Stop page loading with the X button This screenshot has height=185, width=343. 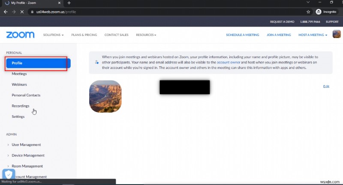pos(22,12)
